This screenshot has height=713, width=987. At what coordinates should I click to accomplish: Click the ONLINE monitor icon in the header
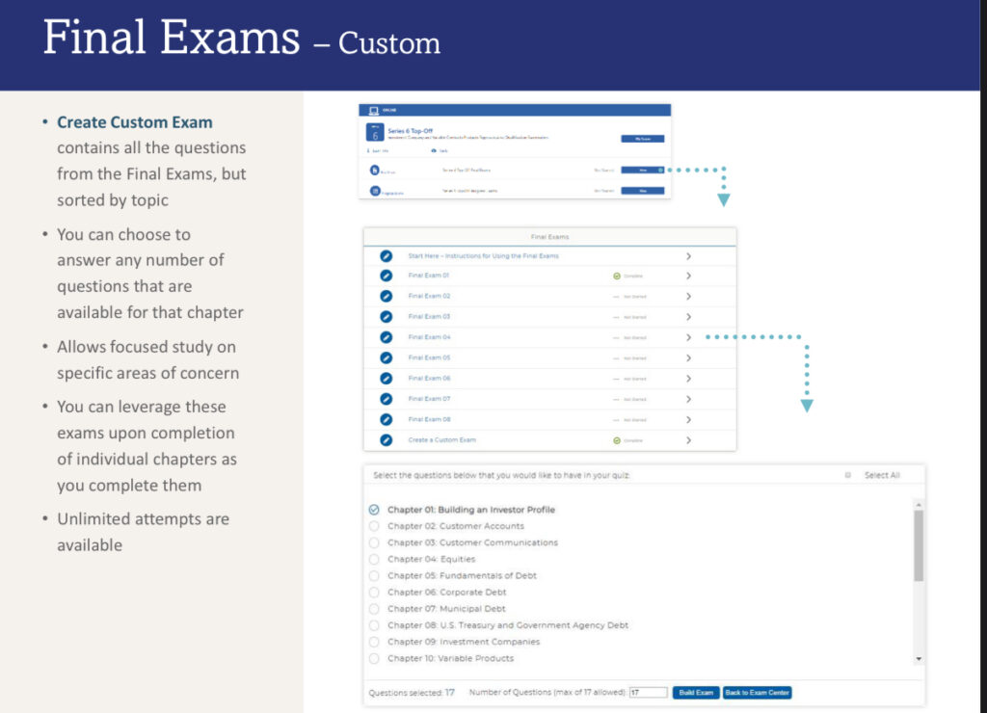pos(373,109)
